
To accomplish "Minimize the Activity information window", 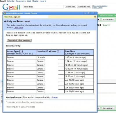I will click(85, 13).
